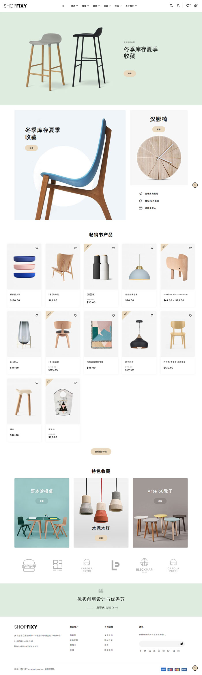This screenshot has width=202, height=675.
Task: Open the search magnifier icon in header
Action: 171,6
